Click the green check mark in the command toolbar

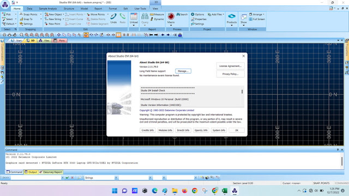coord(67,178)
